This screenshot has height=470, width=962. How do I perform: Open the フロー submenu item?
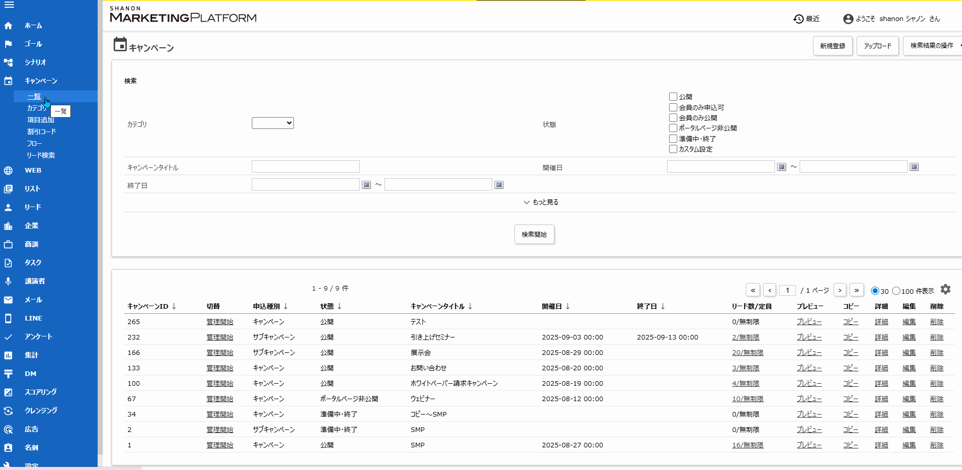pos(34,143)
